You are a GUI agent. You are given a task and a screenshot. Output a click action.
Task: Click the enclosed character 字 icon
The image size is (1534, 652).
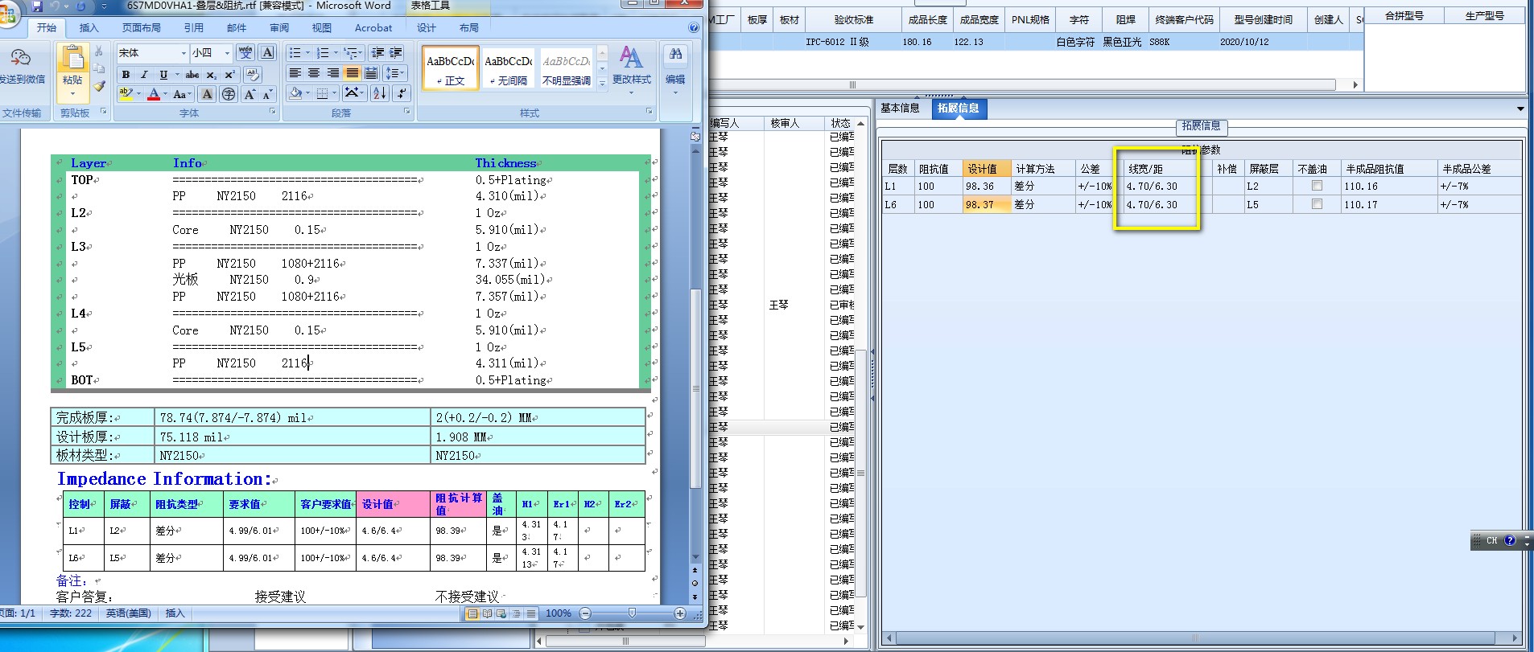click(x=229, y=94)
